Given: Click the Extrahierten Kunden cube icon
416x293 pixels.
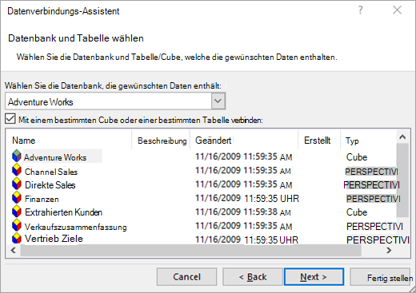Looking at the screenshot, I should click(x=17, y=212).
